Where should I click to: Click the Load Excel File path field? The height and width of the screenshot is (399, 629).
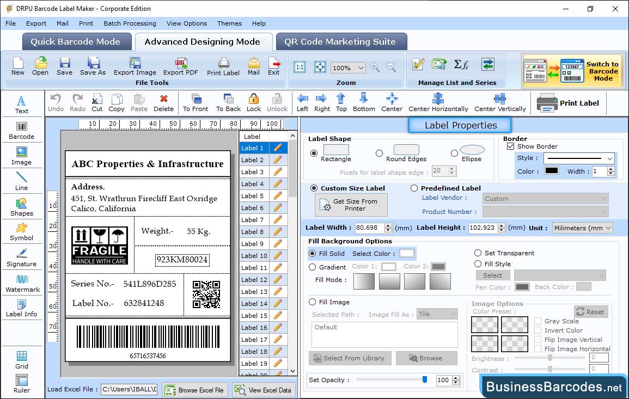(x=129, y=389)
